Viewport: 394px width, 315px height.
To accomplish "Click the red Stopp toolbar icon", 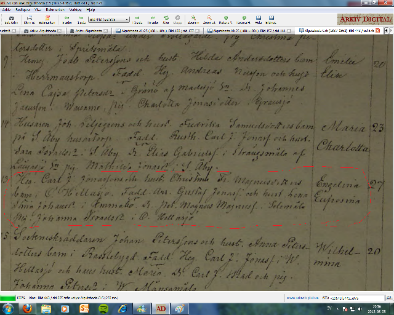I will [x=177, y=19].
